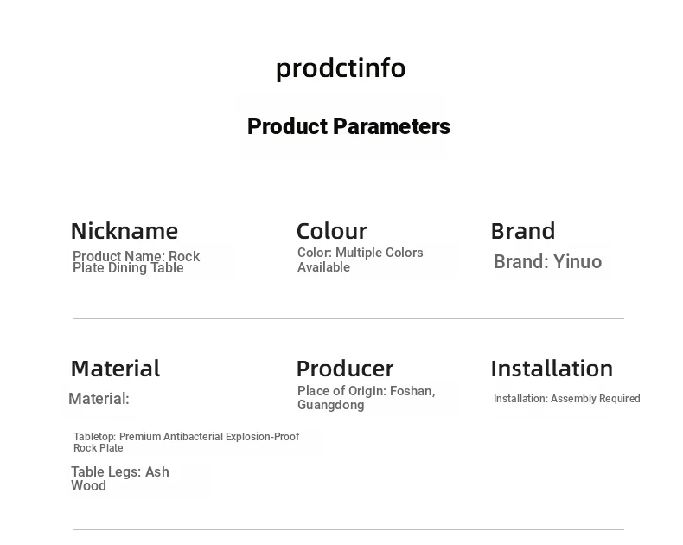Click the divider line above Nickname row
The width and height of the screenshot is (683, 545).
(348, 183)
